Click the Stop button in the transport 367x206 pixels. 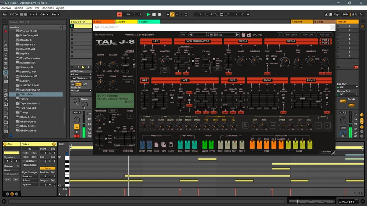(154, 14)
